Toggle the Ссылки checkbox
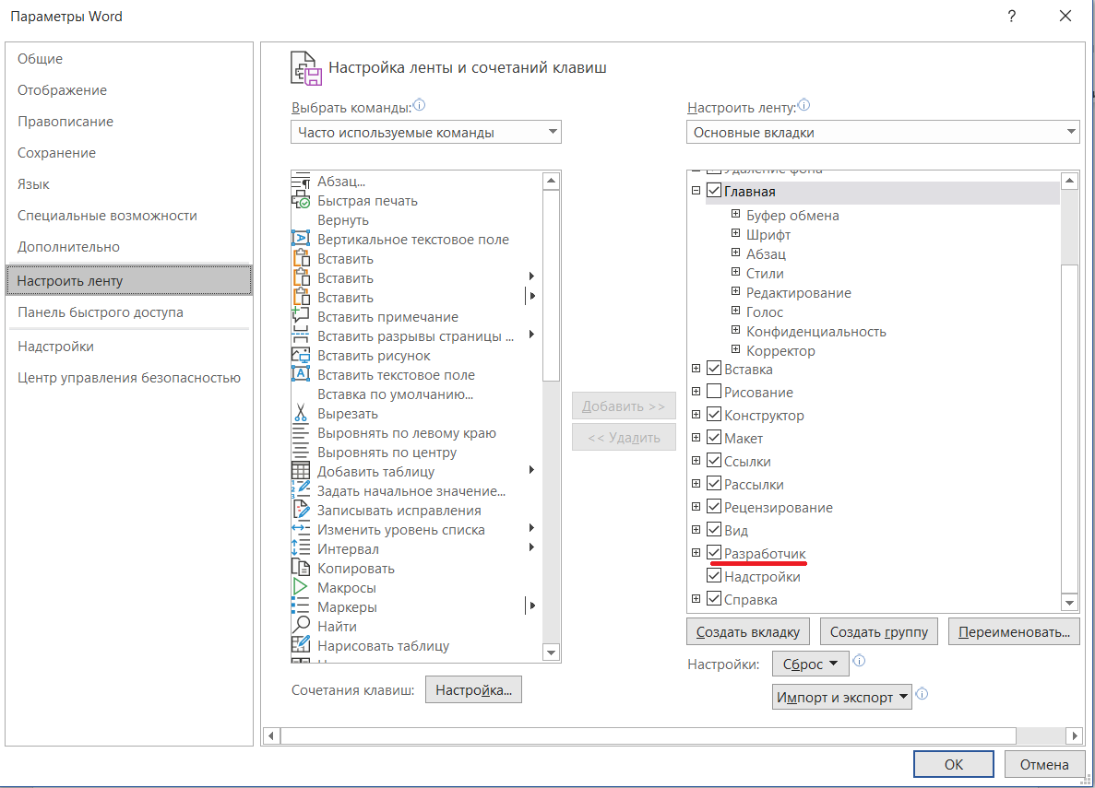 pos(714,460)
